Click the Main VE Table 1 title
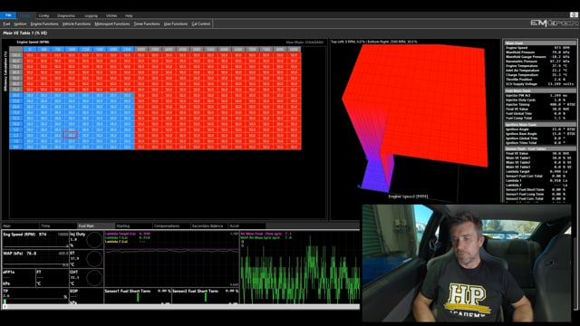Screen dimensions: 580x326 pos(25,33)
